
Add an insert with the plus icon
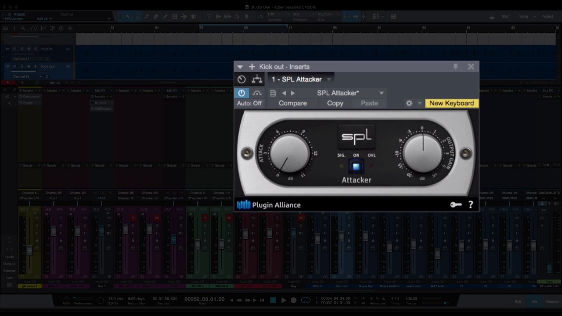pyautogui.click(x=252, y=67)
